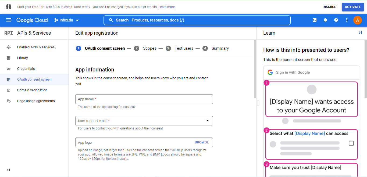Screen dimensions: 367x177
Task: Click into the App name field
Action: (x=144, y=99)
